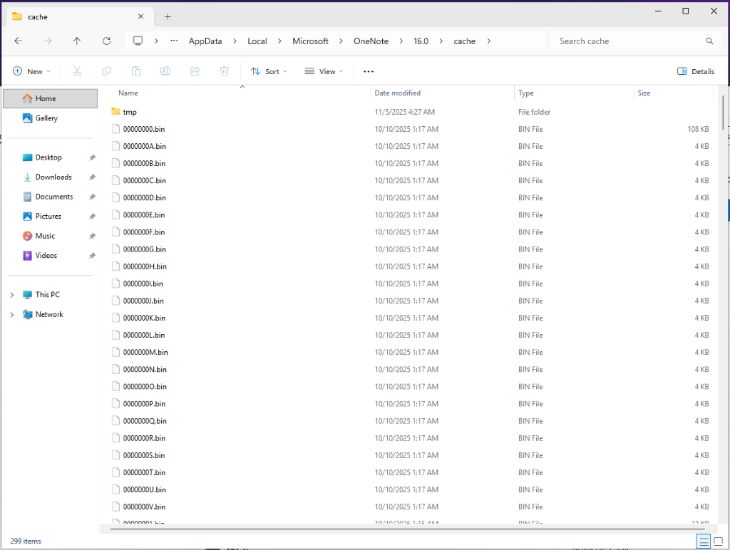
Task: Click the Local breadcrumb
Action: [x=257, y=41]
